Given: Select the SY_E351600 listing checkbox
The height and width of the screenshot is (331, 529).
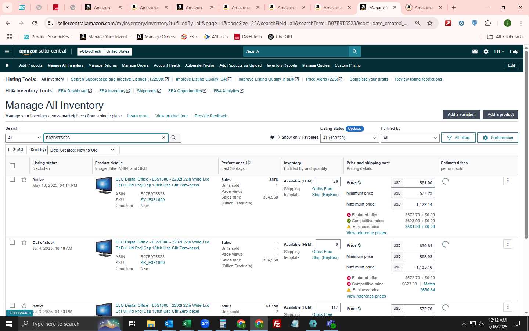Looking at the screenshot, I should (x=12, y=179).
